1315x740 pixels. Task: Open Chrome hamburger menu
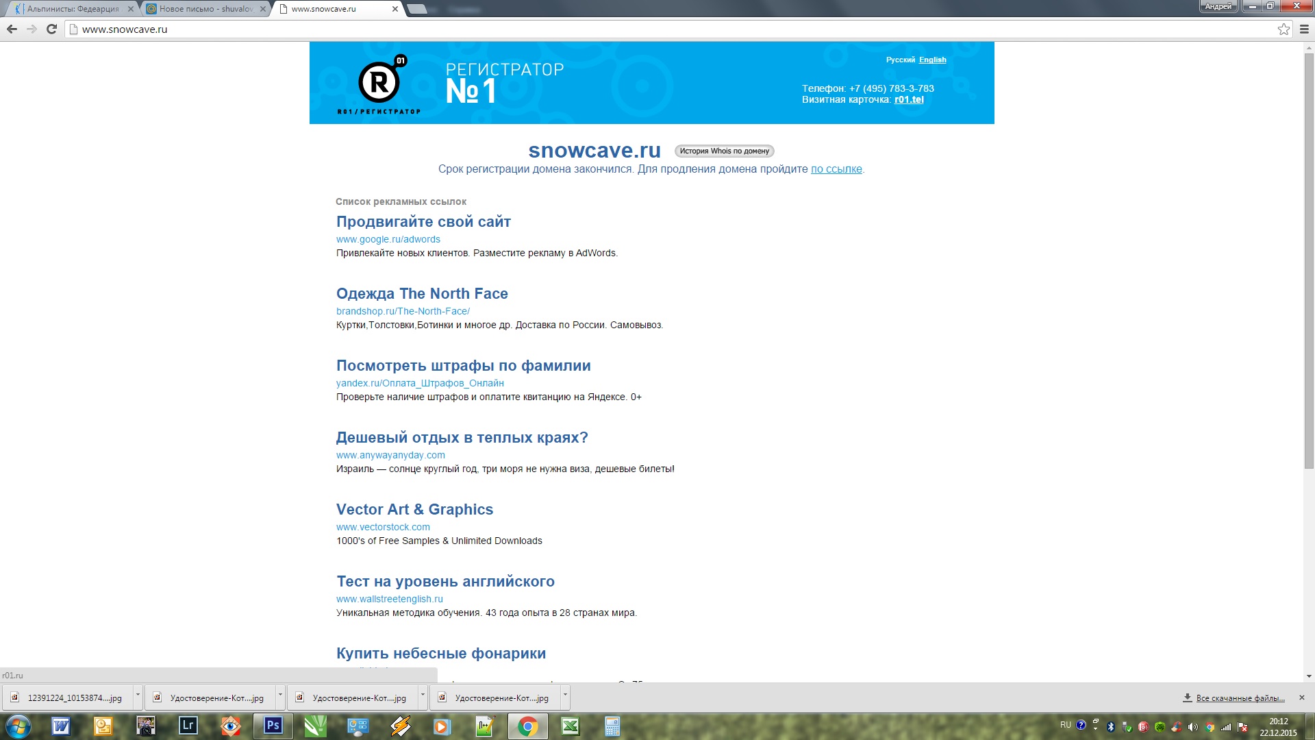1304,29
